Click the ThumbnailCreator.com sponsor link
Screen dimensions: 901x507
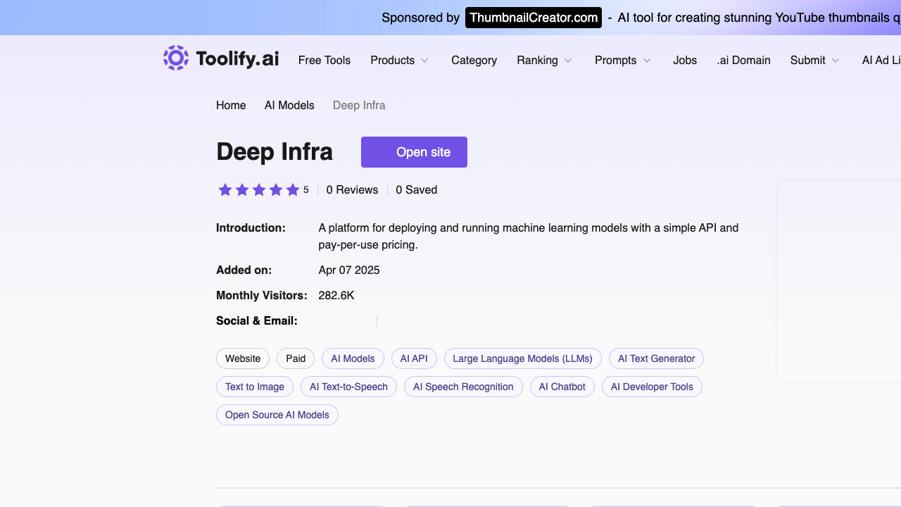click(534, 18)
